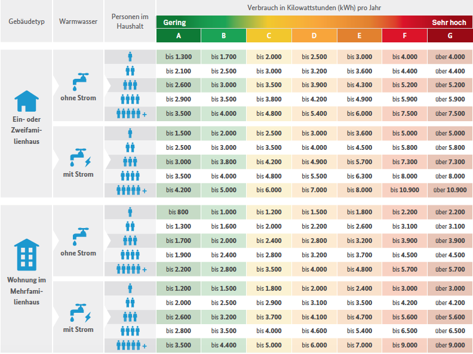Select the single person icon in first row
This screenshot has height=354, width=473.
(x=130, y=57)
